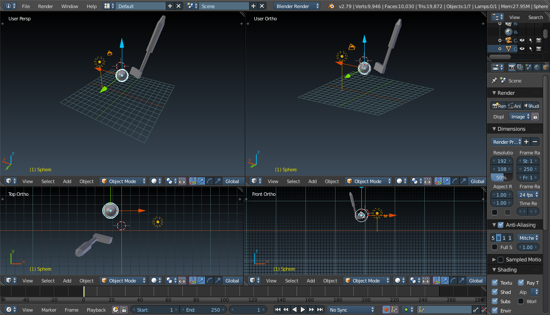Click the End: 250 frame field
The image size is (550, 315).
(203, 310)
